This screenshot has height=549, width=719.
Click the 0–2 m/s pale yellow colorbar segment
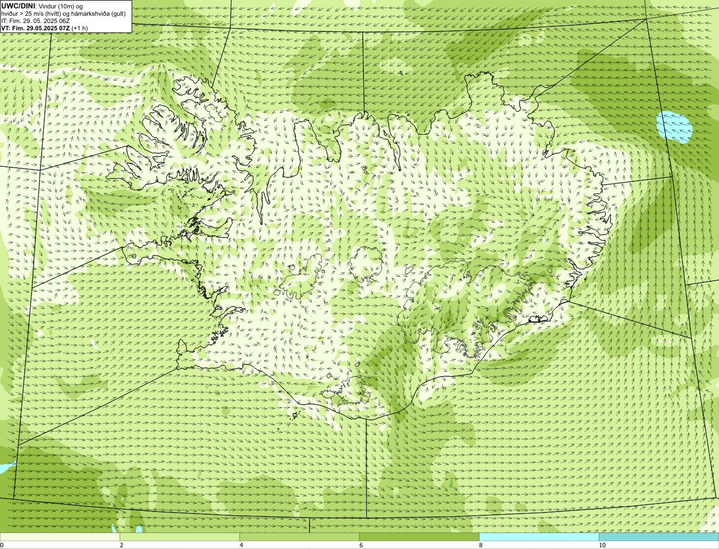click(x=60, y=537)
